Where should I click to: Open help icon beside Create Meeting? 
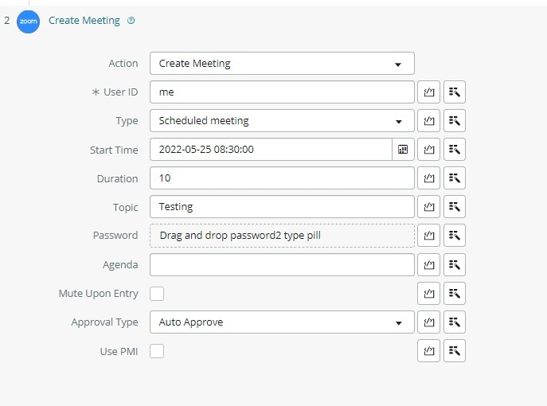tap(131, 21)
